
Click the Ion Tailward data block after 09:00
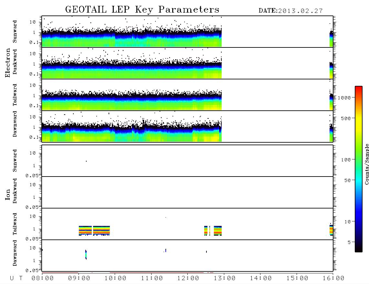click(x=94, y=231)
